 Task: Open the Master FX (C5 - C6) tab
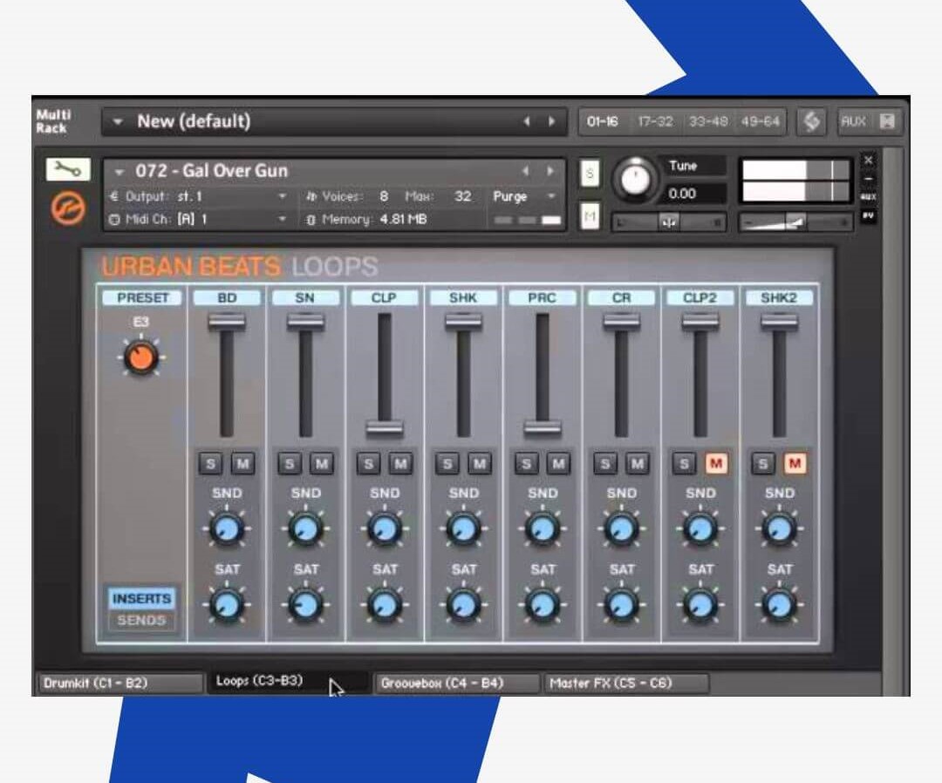[626, 683]
